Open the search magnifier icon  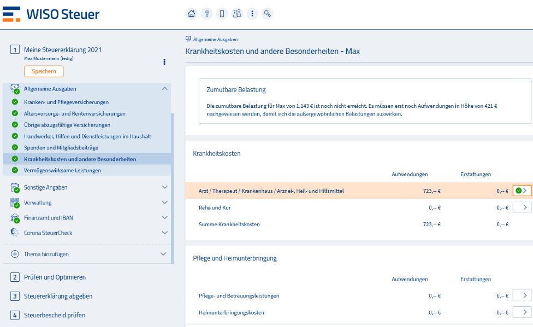(x=267, y=14)
